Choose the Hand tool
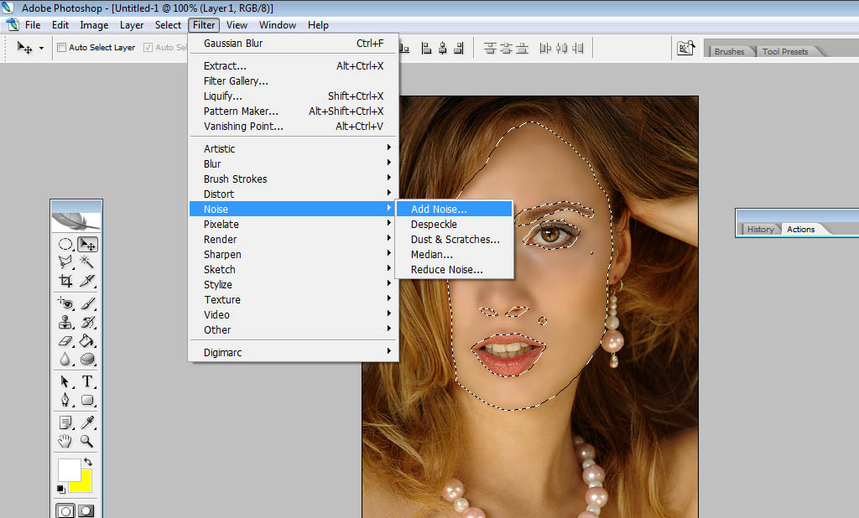Image resolution: width=859 pixels, height=518 pixels. coord(65,441)
